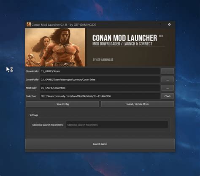Click the BY GEF-GAMING.DE banner text
The image size is (200, 176).
pyautogui.click(x=103, y=60)
